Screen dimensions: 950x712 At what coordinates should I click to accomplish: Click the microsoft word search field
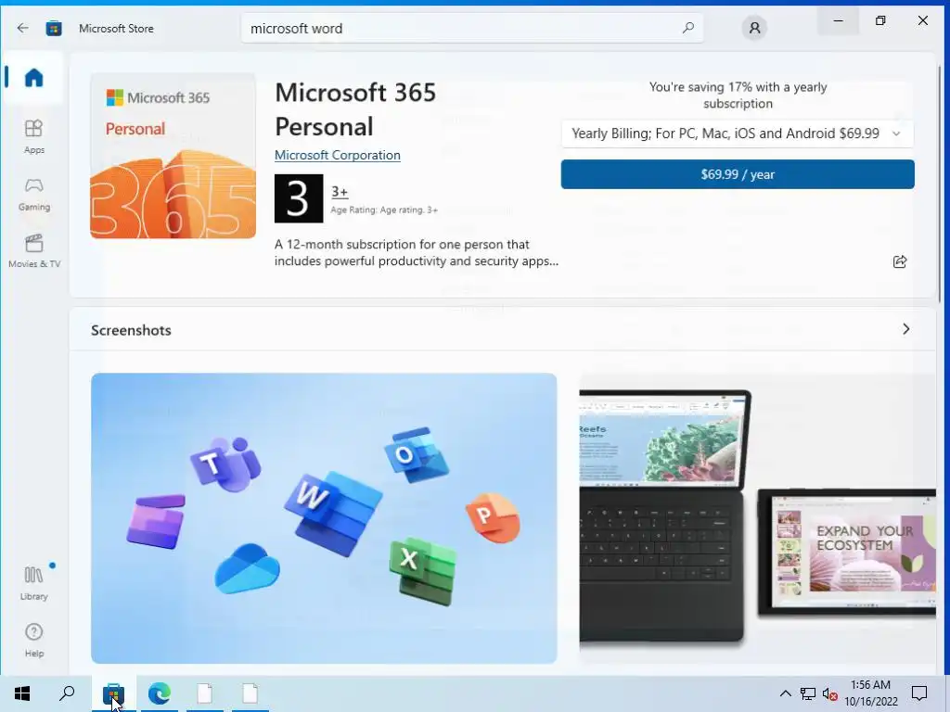pos(472,28)
